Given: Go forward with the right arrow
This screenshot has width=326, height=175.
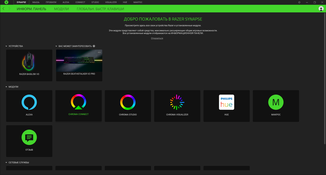Looking at the screenshot, I should tap(9, 9).
